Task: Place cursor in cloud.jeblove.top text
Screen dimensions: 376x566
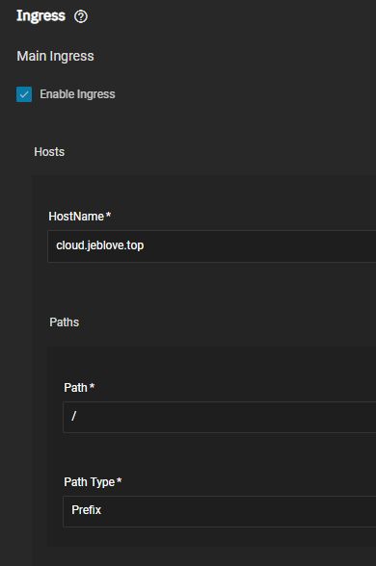Action: click(100, 245)
